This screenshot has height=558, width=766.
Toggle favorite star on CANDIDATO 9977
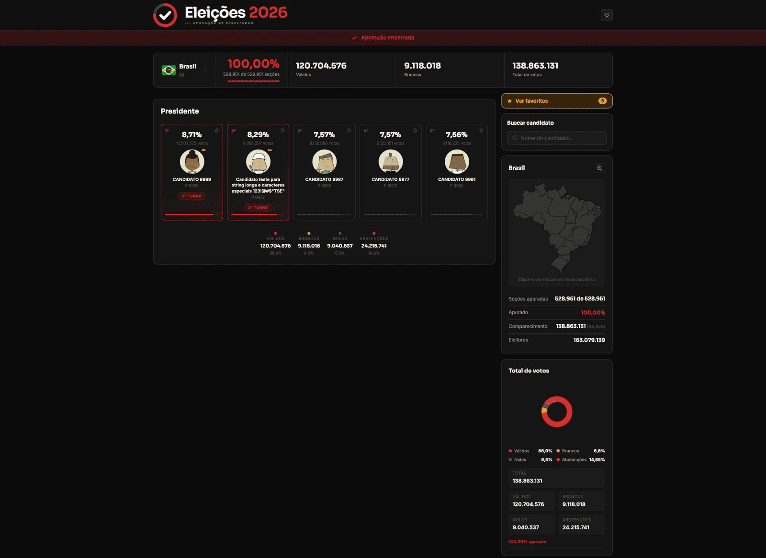click(x=415, y=131)
